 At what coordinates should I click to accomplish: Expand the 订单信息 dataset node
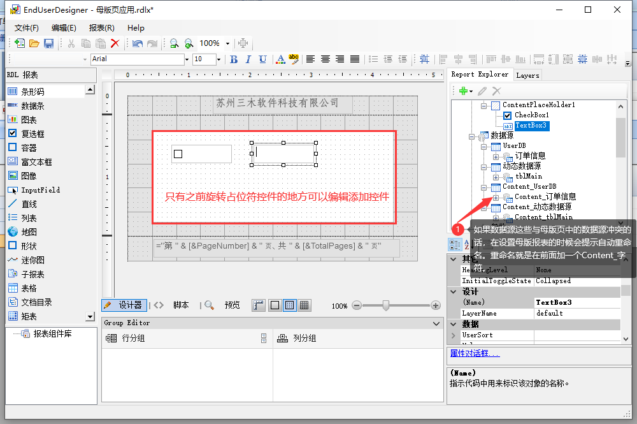point(496,157)
